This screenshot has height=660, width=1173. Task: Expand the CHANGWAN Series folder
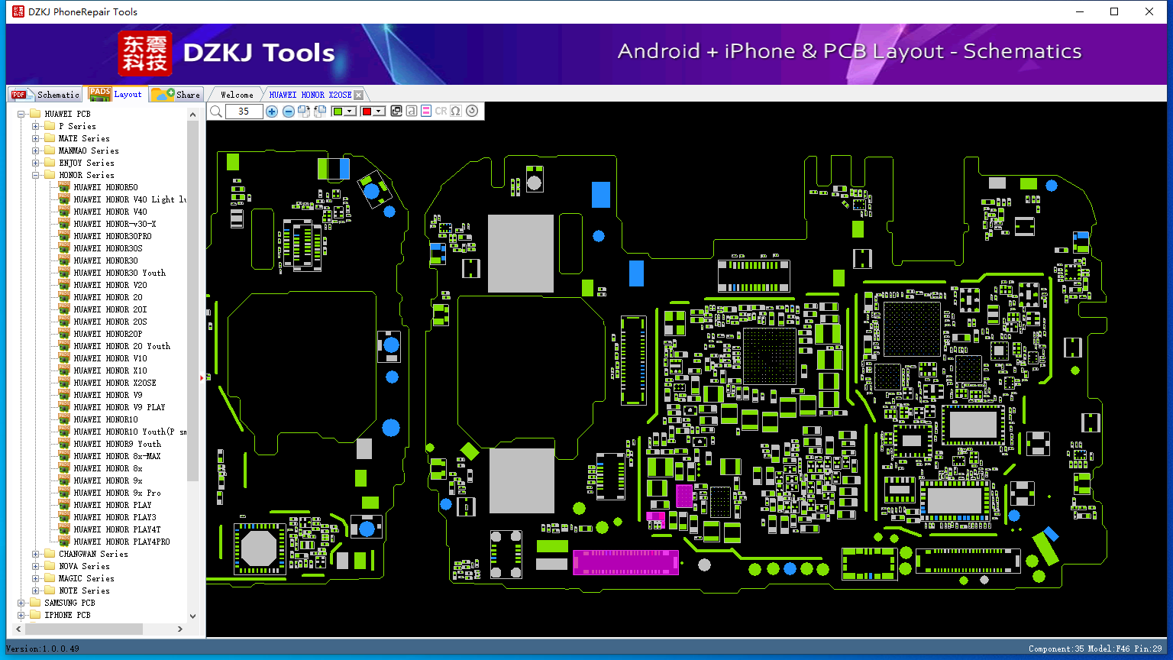point(36,554)
